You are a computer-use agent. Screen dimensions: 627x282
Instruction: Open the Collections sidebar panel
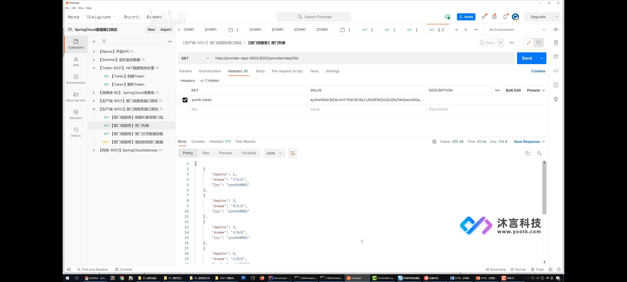pyautogui.click(x=76, y=44)
